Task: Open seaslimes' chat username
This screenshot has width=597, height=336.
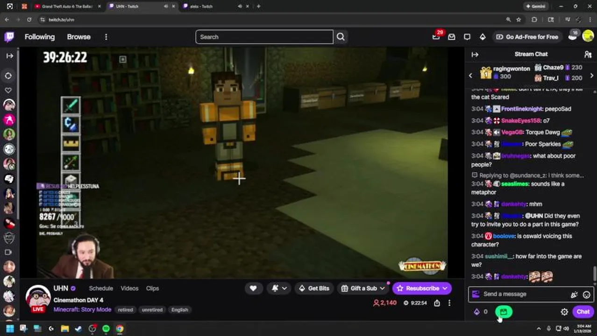Action: (x=515, y=184)
